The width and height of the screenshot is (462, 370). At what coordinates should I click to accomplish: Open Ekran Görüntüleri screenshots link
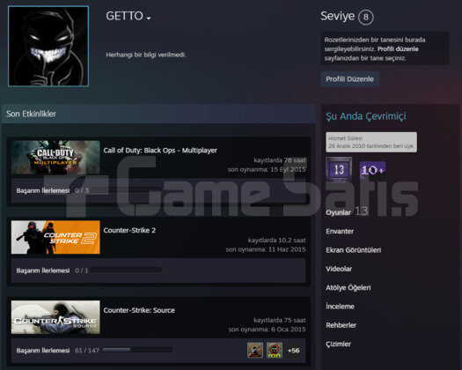pyautogui.click(x=353, y=250)
